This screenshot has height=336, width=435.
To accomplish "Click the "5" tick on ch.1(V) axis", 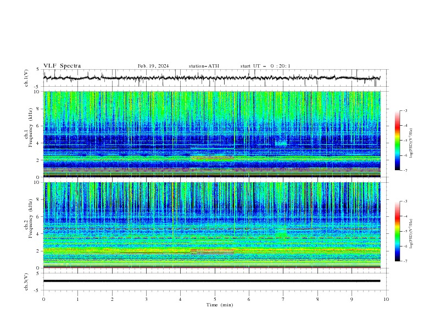I will [38, 70].
